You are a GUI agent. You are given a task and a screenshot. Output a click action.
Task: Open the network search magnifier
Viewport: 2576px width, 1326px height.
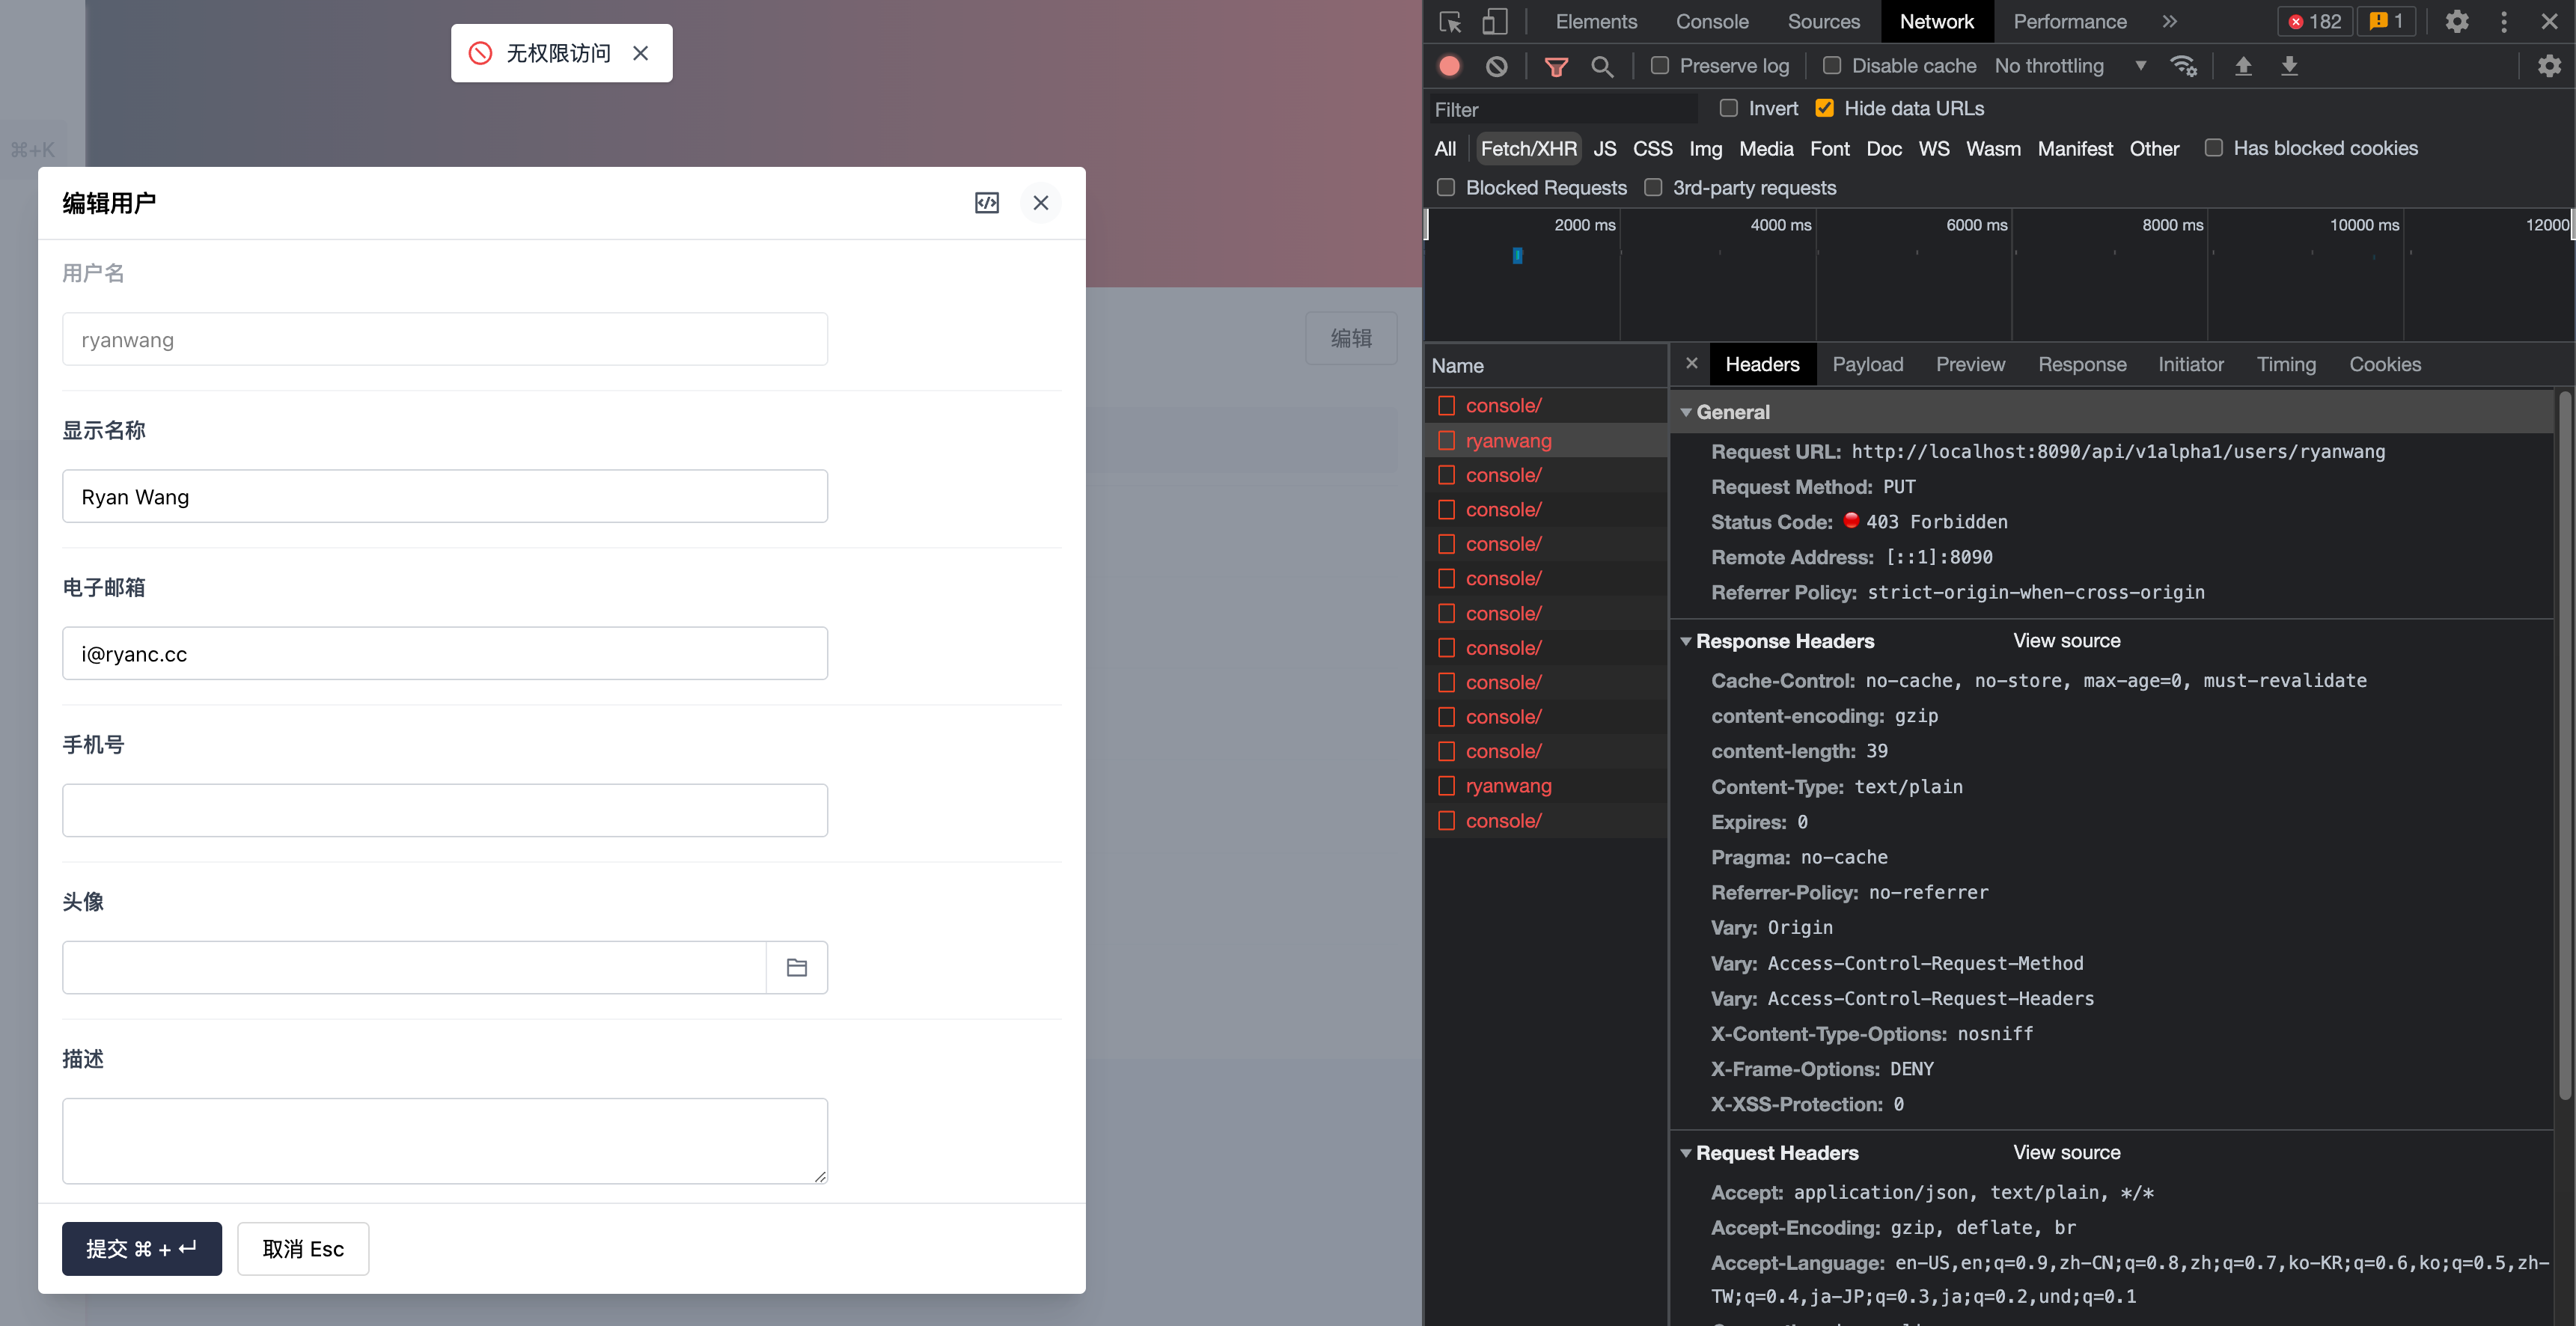click(x=1602, y=66)
